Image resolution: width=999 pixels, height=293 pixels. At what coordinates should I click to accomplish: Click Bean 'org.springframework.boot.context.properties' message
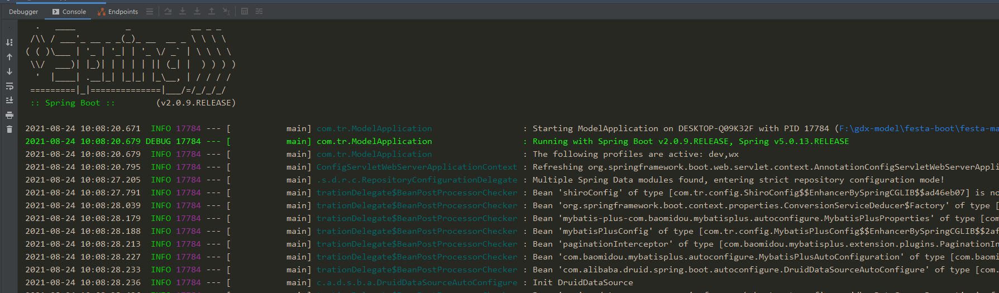pyautogui.click(x=766, y=205)
